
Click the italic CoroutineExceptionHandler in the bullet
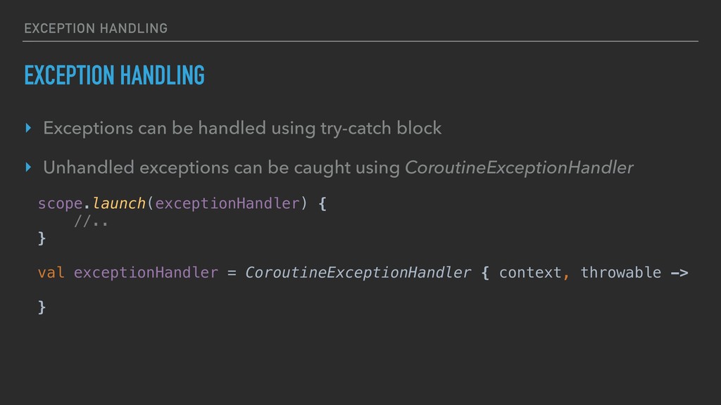coord(519,168)
